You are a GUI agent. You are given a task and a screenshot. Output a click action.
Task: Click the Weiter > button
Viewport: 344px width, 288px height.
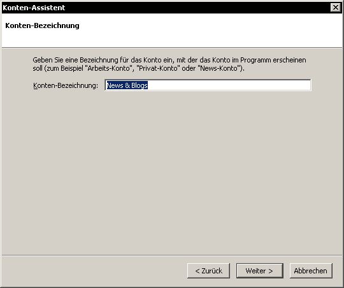[x=259, y=271]
